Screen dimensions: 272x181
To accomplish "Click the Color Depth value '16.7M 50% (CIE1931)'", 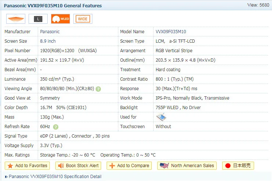I will [63, 108].
